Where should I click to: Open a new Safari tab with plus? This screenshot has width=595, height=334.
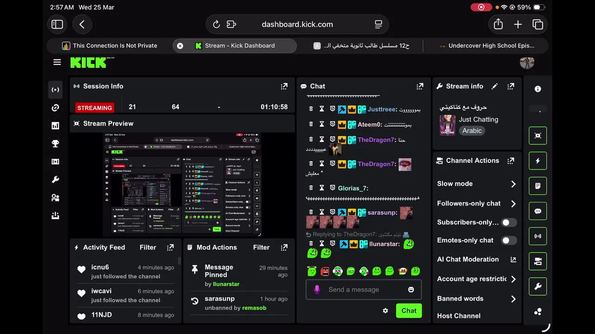518,24
